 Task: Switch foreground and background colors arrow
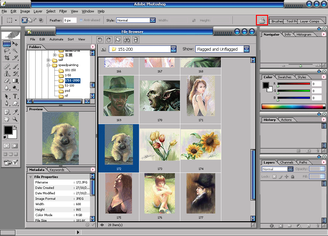click(15, 127)
